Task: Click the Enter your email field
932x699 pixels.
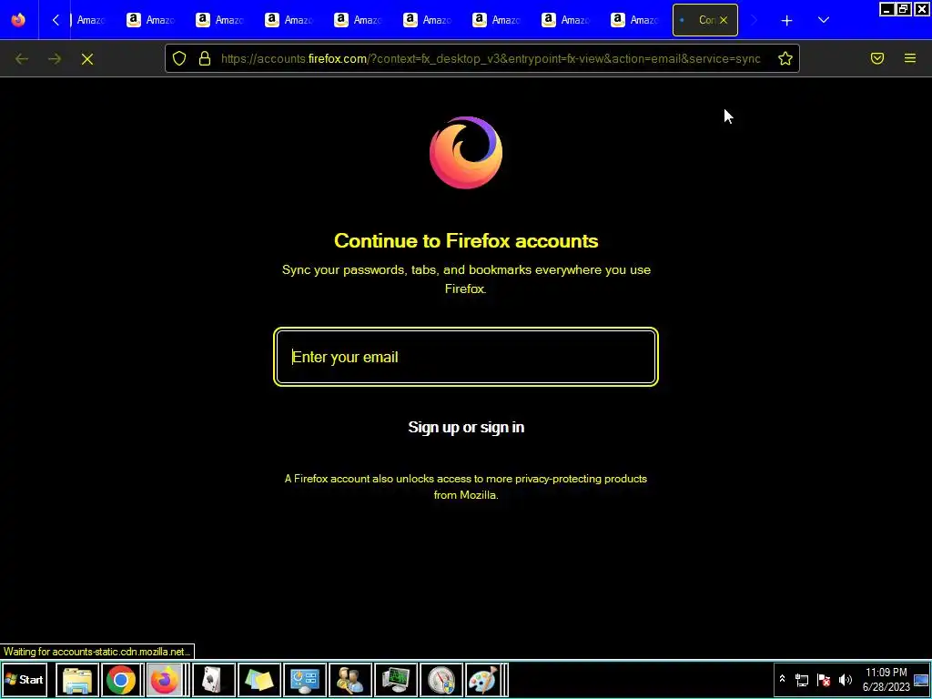Action: tap(466, 357)
